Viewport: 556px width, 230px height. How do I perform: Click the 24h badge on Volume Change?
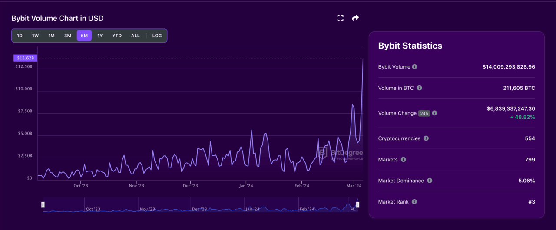click(x=424, y=113)
